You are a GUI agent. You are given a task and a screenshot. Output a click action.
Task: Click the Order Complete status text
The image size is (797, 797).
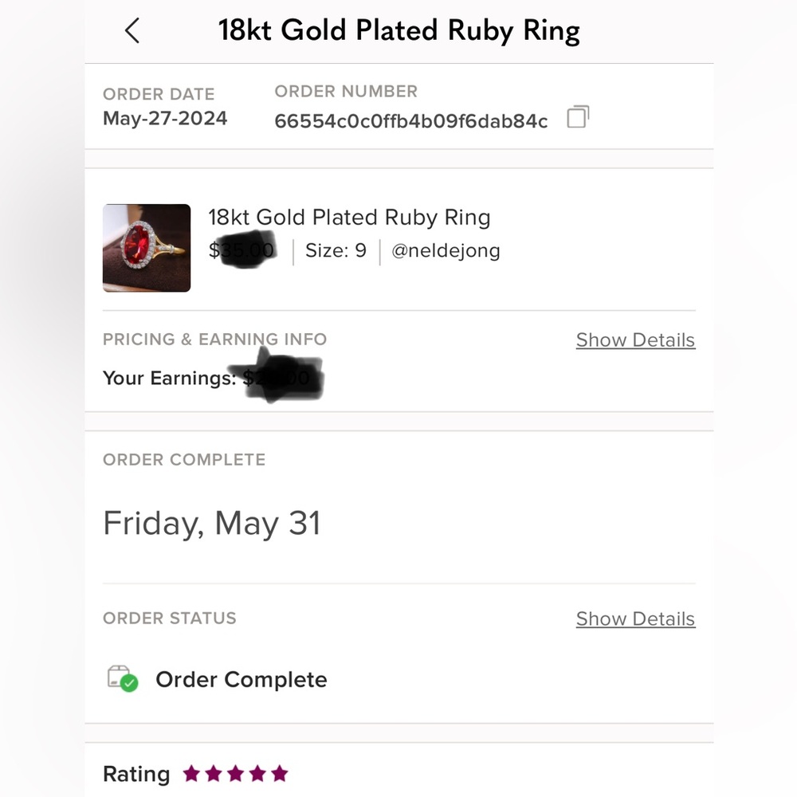(241, 680)
